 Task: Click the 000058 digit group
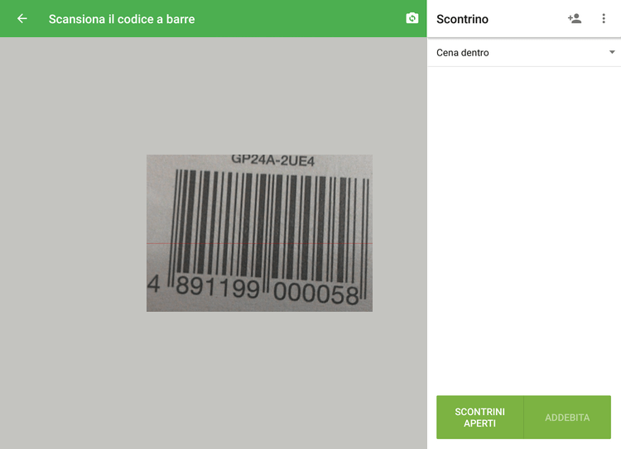[315, 294]
